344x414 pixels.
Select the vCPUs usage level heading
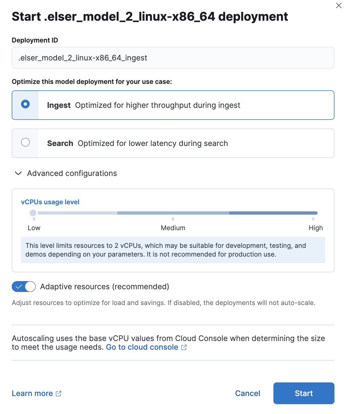click(x=50, y=202)
